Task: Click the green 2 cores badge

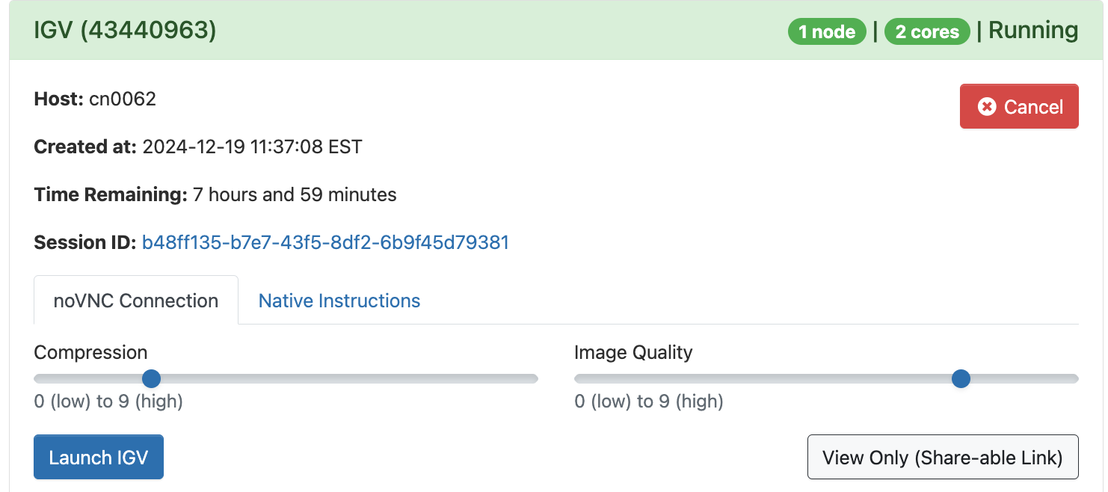Action: click(927, 31)
